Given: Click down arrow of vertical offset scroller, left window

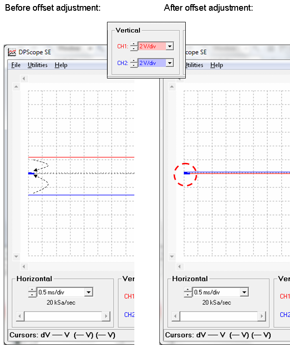Looking at the screenshot, I should click(x=16, y=256).
